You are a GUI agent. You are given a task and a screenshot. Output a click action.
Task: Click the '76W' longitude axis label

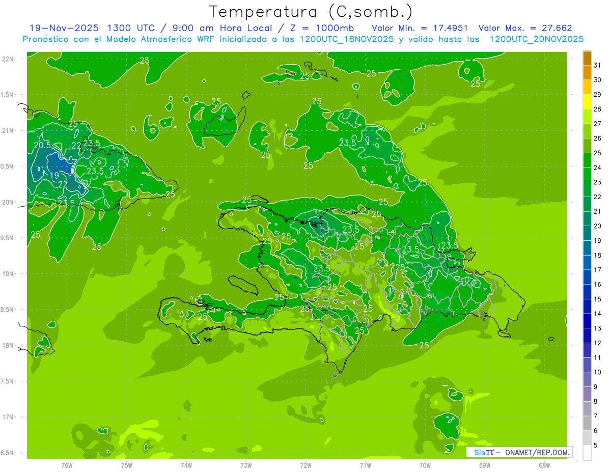point(67,465)
